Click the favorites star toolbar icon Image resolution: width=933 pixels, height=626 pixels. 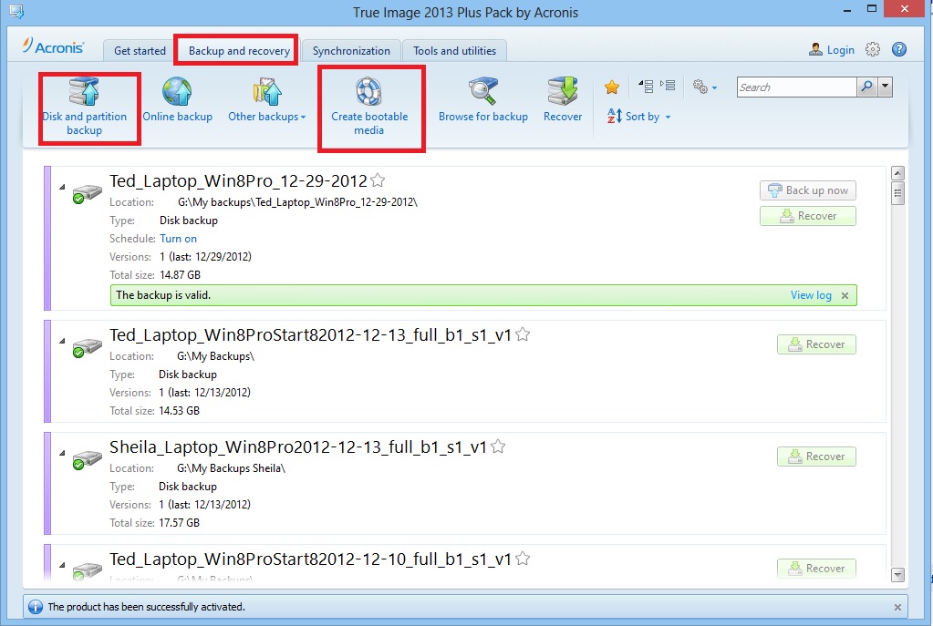click(612, 87)
